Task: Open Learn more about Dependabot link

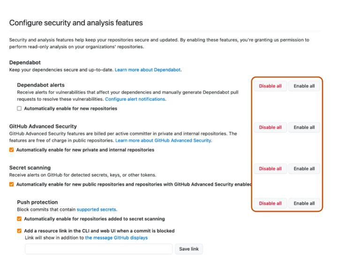Action: 148,70
